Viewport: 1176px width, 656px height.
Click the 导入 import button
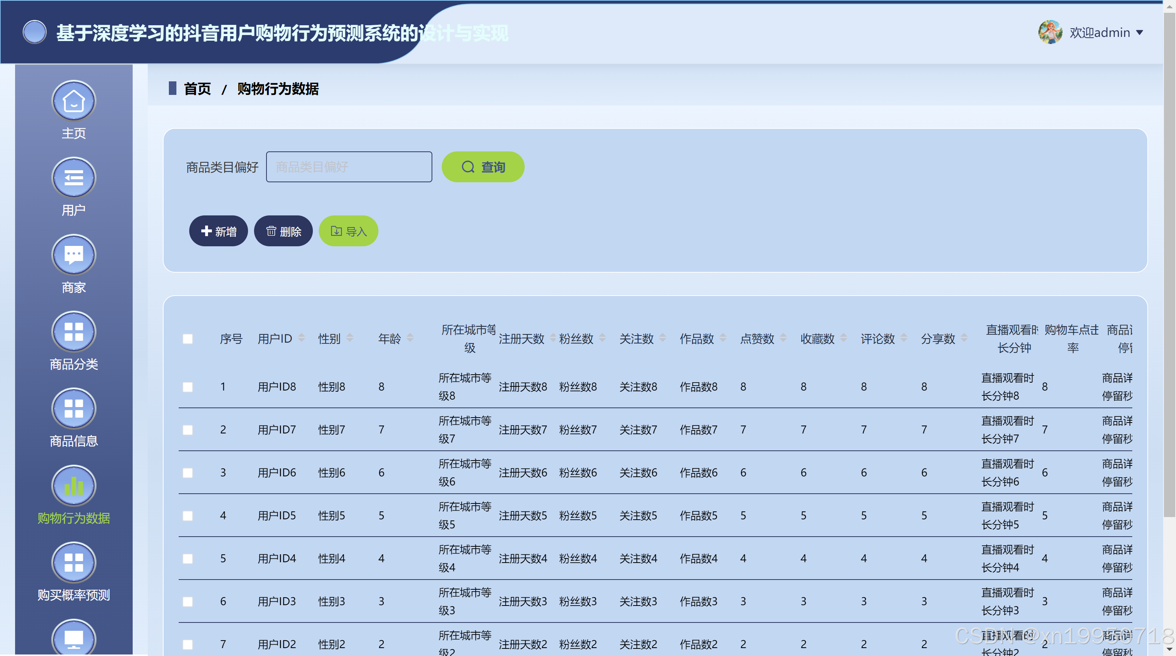(x=348, y=231)
